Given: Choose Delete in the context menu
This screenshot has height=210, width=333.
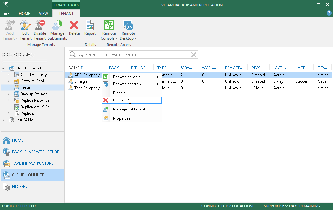Looking at the screenshot, I should 132,100.
